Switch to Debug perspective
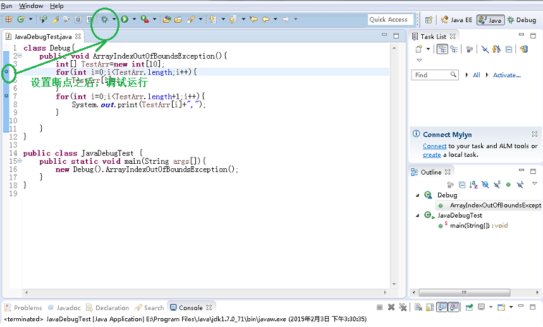This screenshot has height=327, width=543. [x=522, y=20]
